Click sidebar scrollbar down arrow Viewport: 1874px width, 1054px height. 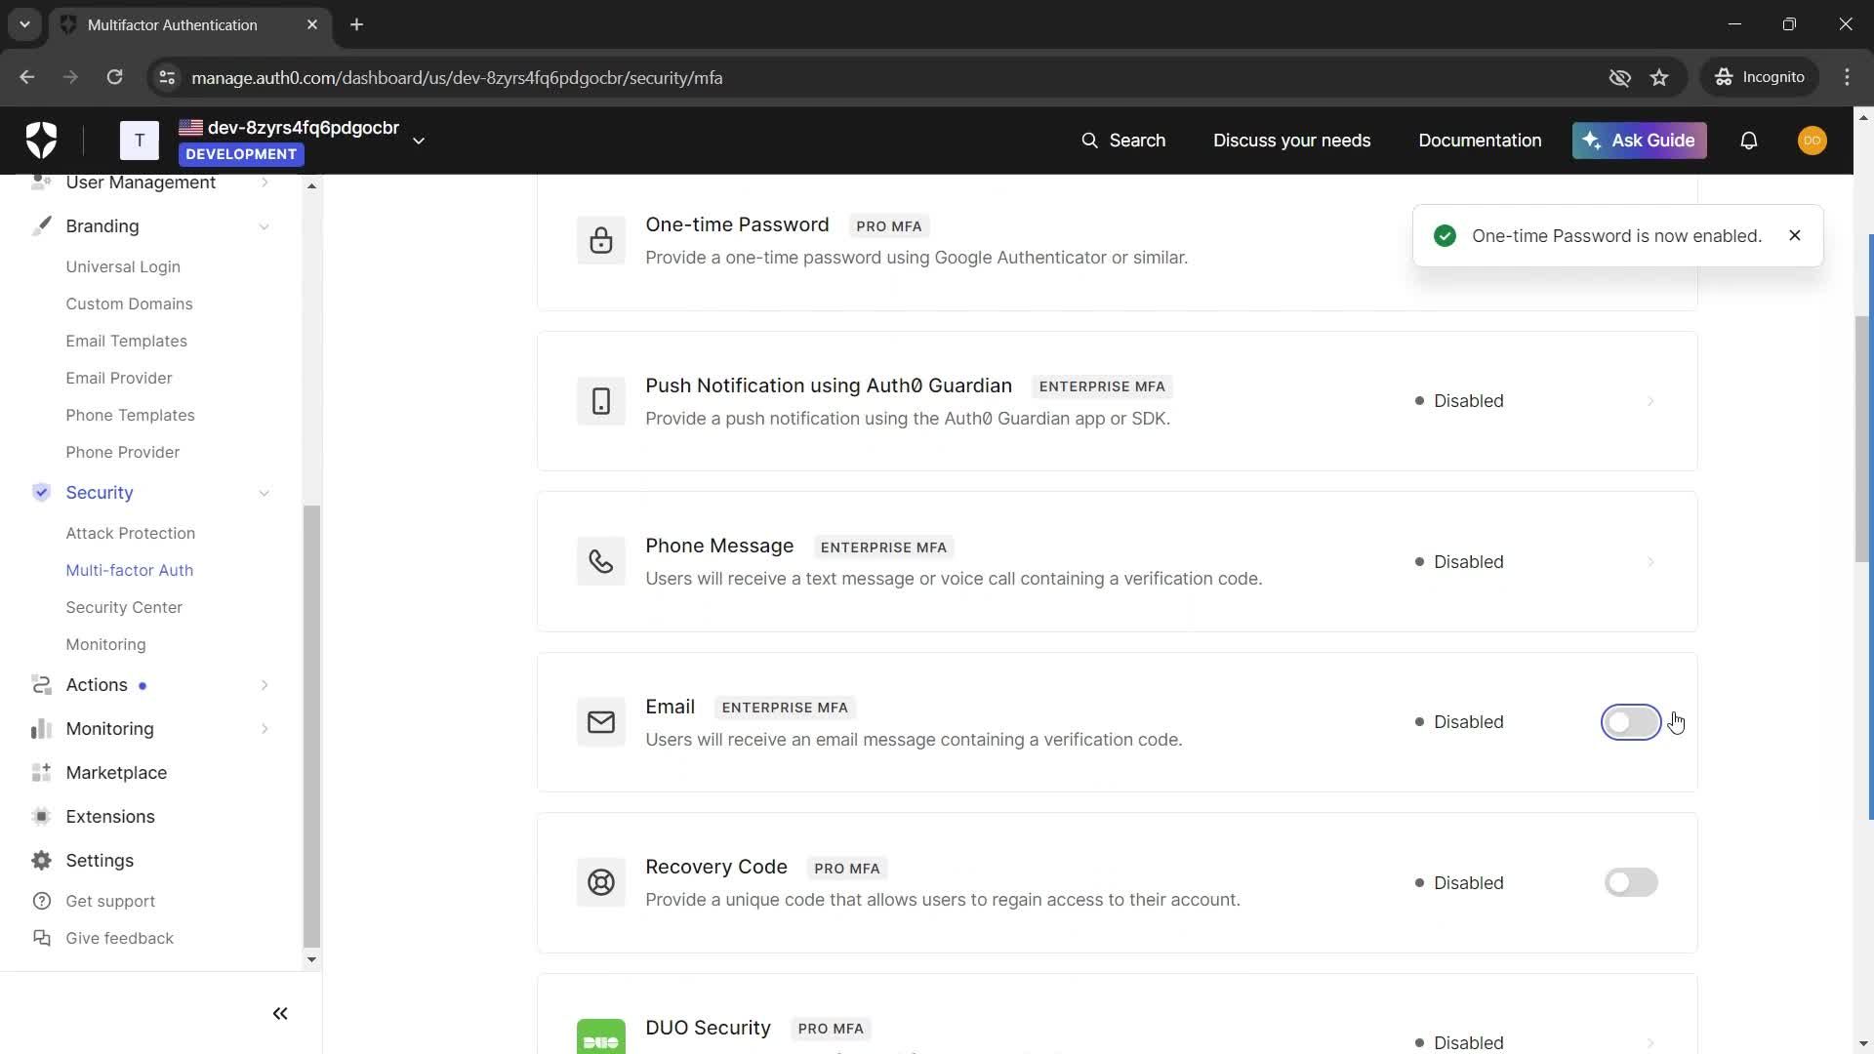point(311,959)
